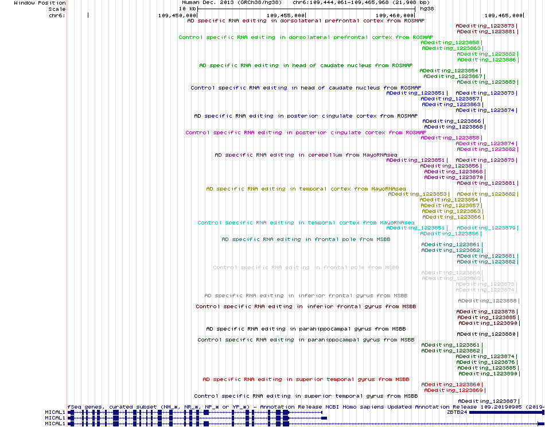Image resolution: width=545 pixels, height=427 pixels.
Task: Click Control specific frontal pole MSBB track title
Action: 306,267
